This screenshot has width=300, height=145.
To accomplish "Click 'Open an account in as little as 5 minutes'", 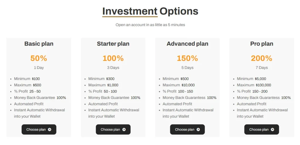I will 150,25.
